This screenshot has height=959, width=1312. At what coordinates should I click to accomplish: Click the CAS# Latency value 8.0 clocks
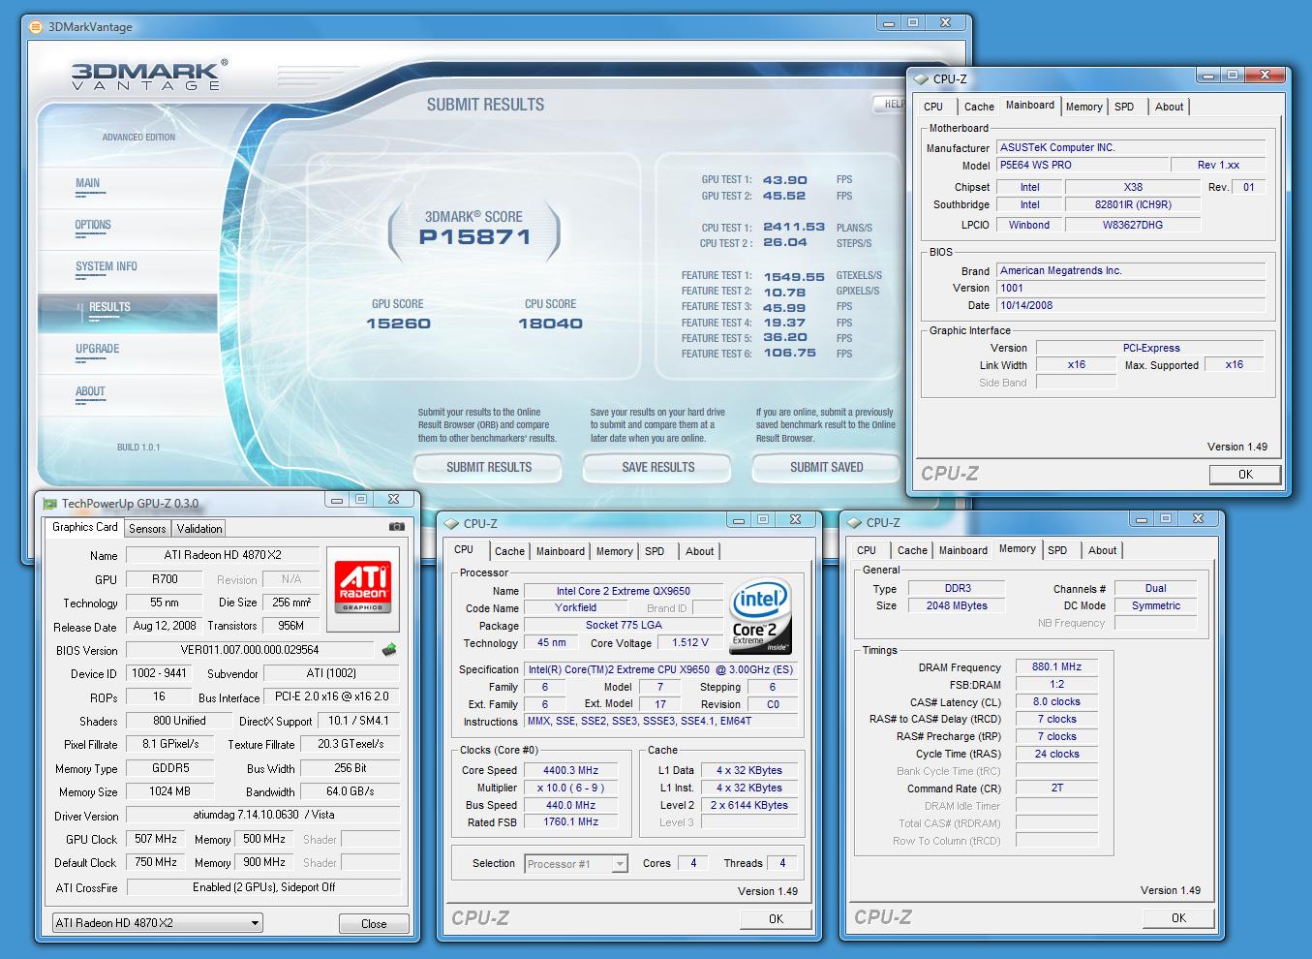pyautogui.click(x=1056, y=702)
